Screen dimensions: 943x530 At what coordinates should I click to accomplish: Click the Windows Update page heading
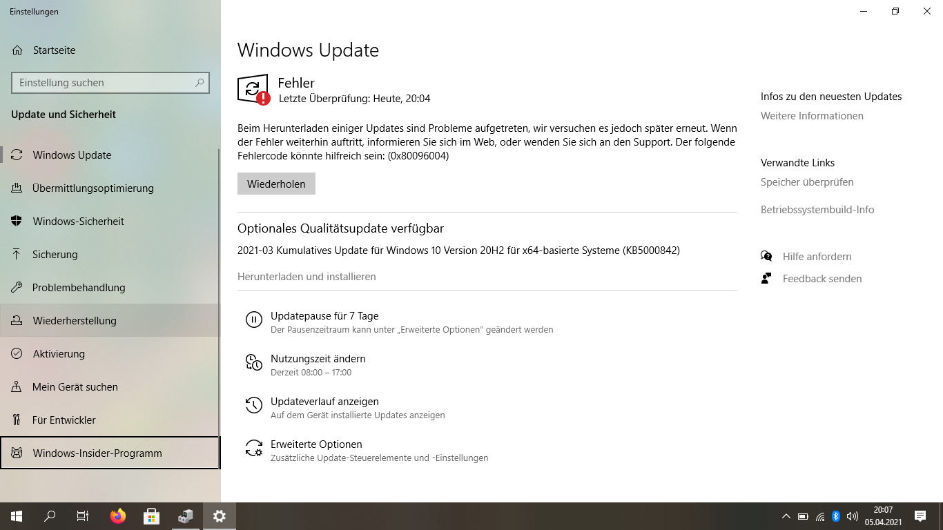(x=308, y=50)
